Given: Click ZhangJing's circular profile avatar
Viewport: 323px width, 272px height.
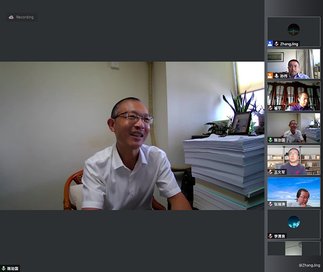Looking at the screenshot, I should (294, 29).
